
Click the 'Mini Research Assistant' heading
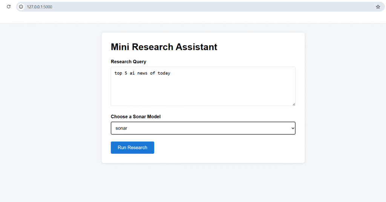[164, 47]
